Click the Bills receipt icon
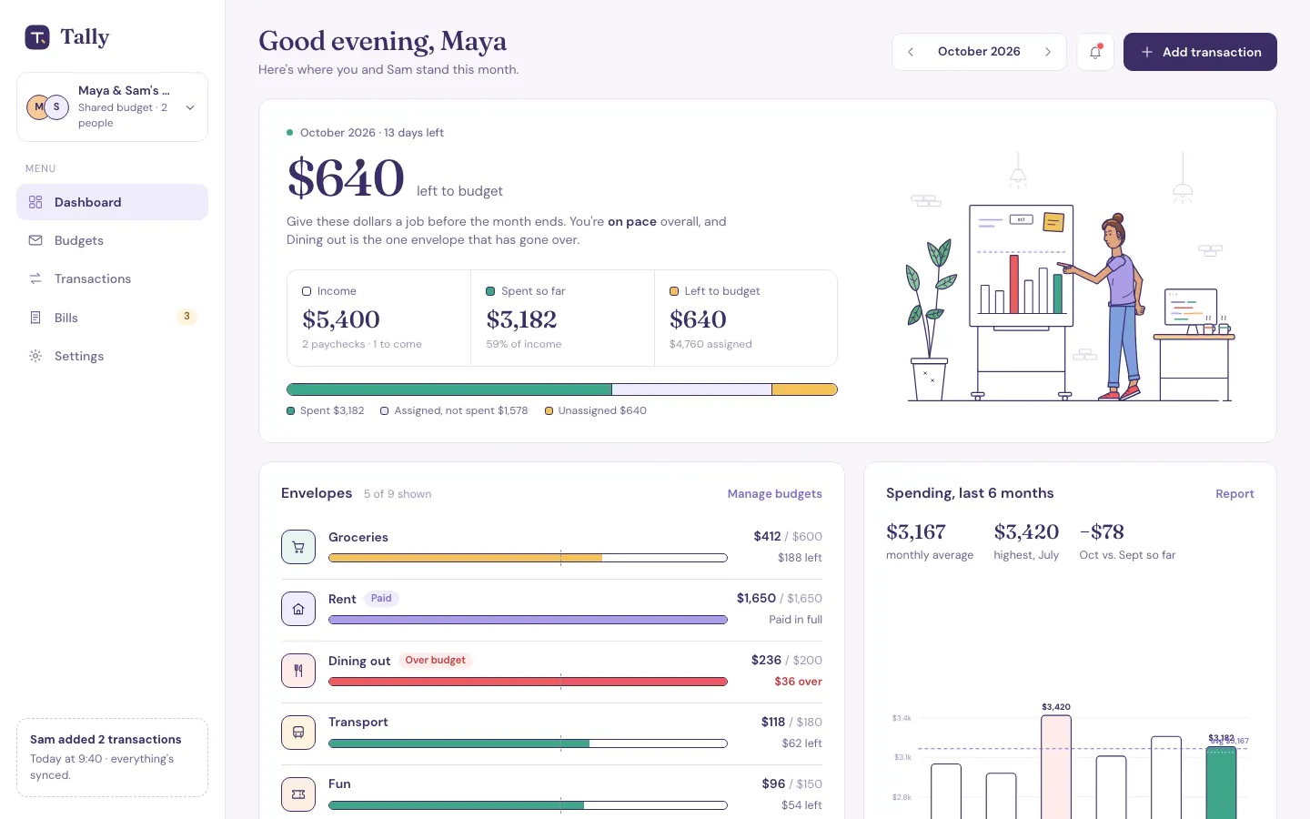Viewport: 1310px width, 819px height. click(35, 318)
